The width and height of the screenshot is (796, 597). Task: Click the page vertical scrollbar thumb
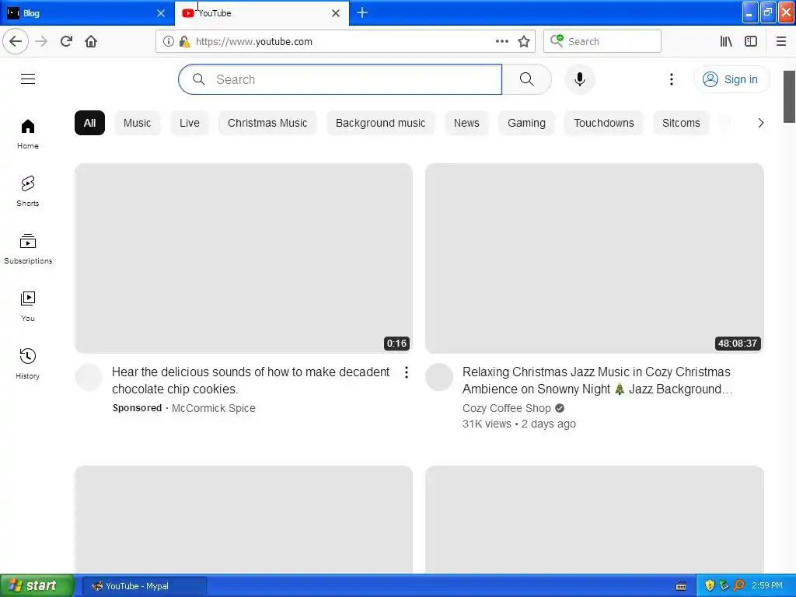point(790,96)
